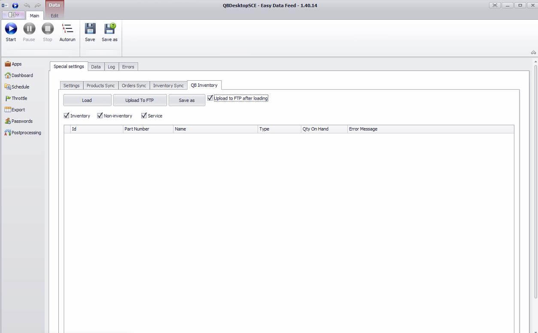Switch to the Main ribbon tab
The image size is (538, 333).
click(x=34, y=15)
